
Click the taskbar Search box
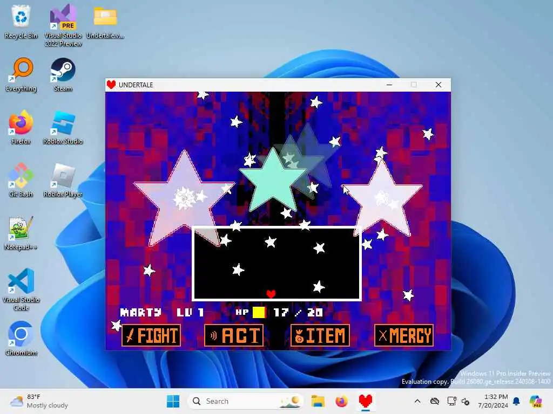point(246,401)
